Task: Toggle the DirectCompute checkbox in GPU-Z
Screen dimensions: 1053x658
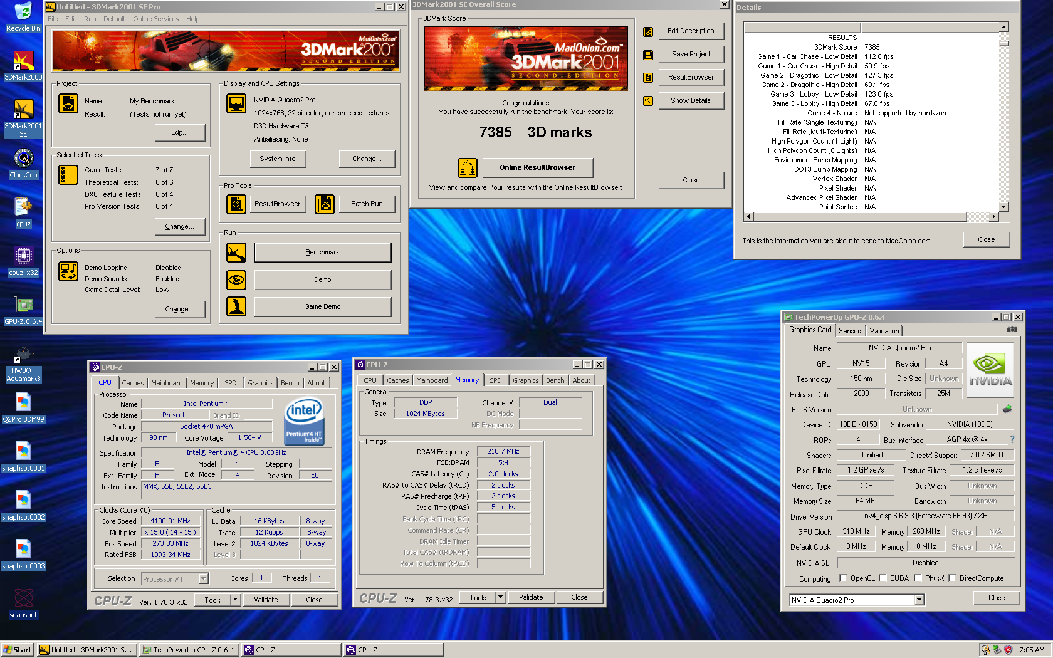Action: [x=953, y=578]
